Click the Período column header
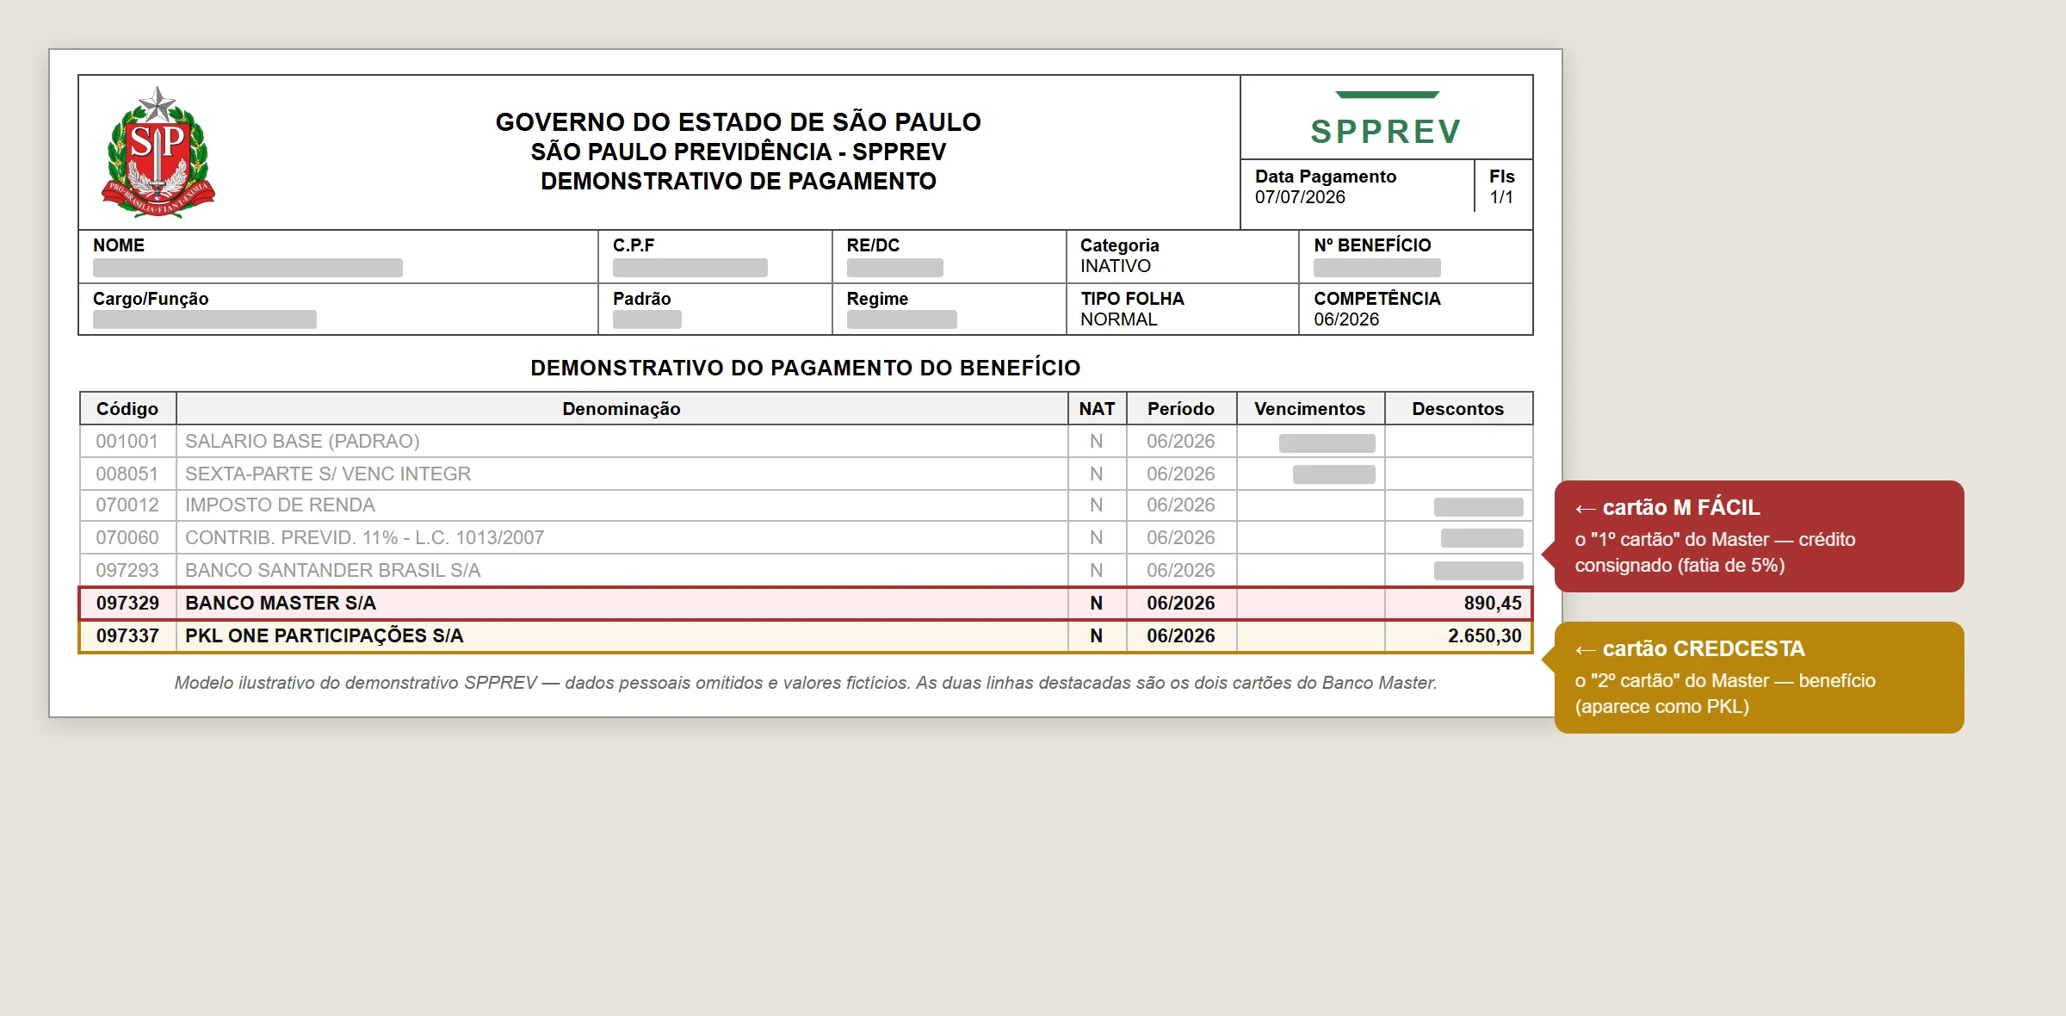This screenshot has height=1016, width=2066. click(1181, 409)
